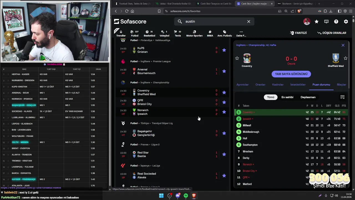Viewport: 355px width, 200px height.
Task: Open Discord from the taskbar
Action: point(178,196)
